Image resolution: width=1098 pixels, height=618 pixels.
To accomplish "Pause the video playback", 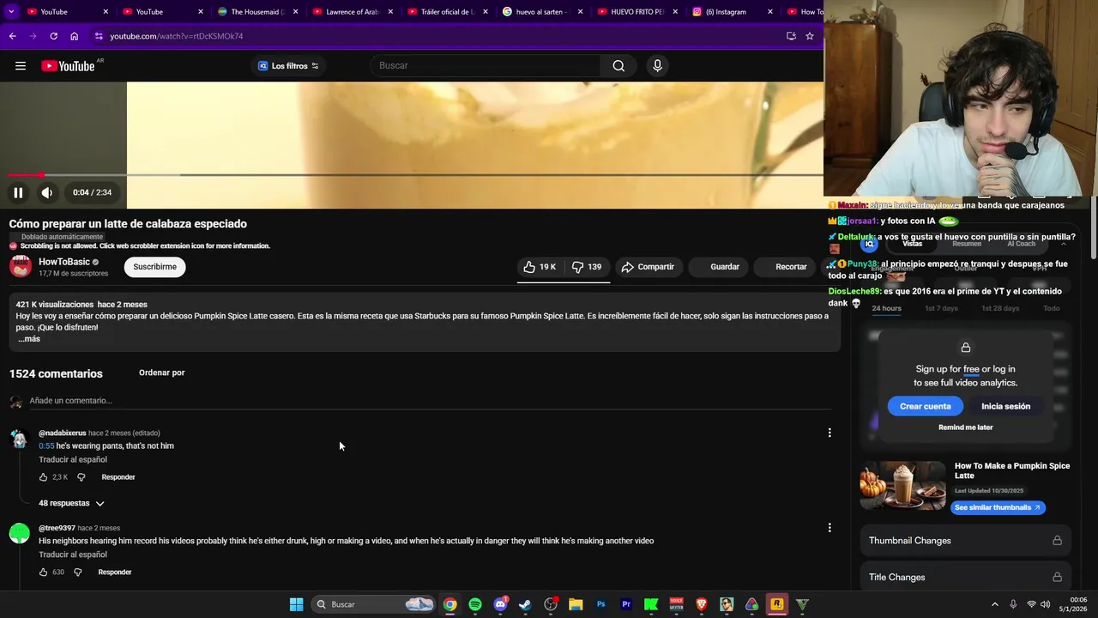I will pyautogui.click(x=18, y=192).
